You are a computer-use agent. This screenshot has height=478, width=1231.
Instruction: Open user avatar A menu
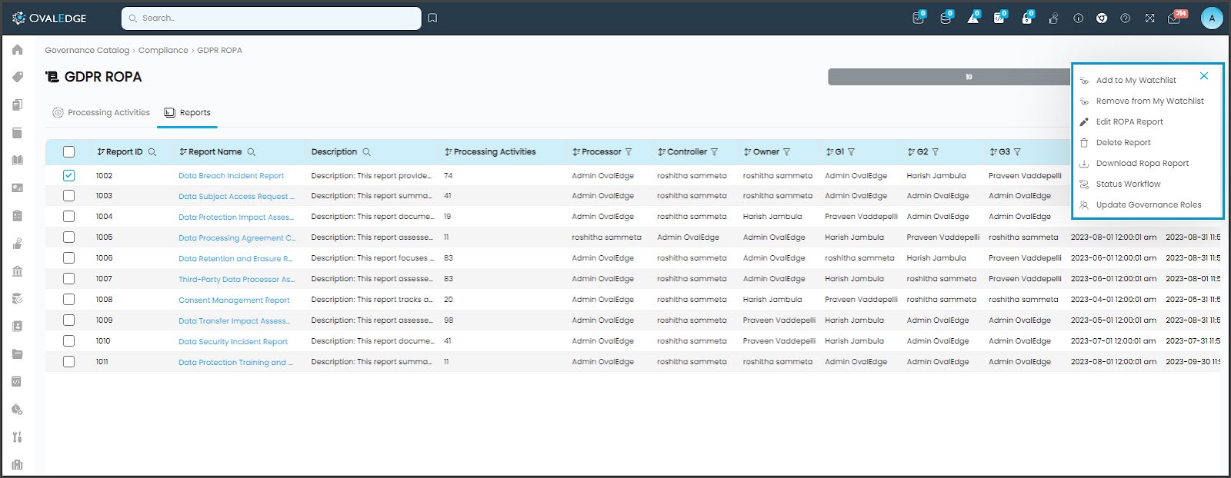click(1212, 18)
